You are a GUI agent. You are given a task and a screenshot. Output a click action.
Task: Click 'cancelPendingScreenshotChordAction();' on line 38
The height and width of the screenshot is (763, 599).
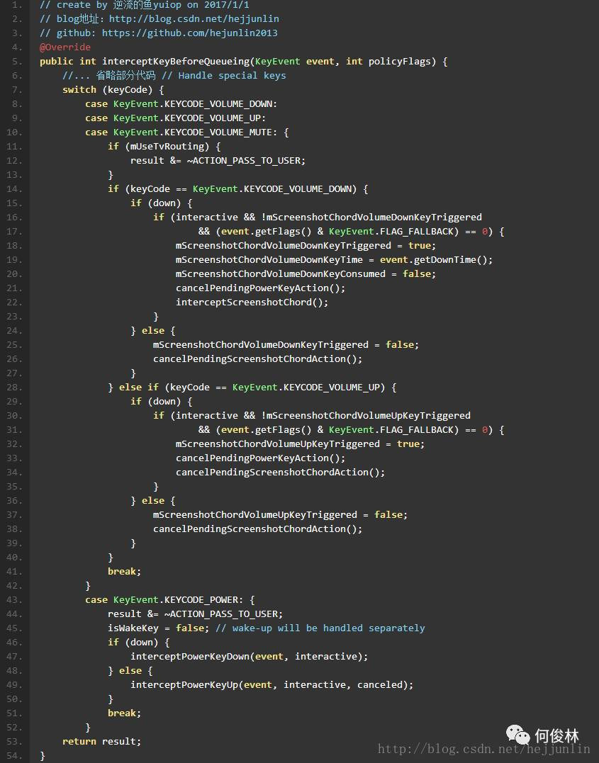(257, 529)
